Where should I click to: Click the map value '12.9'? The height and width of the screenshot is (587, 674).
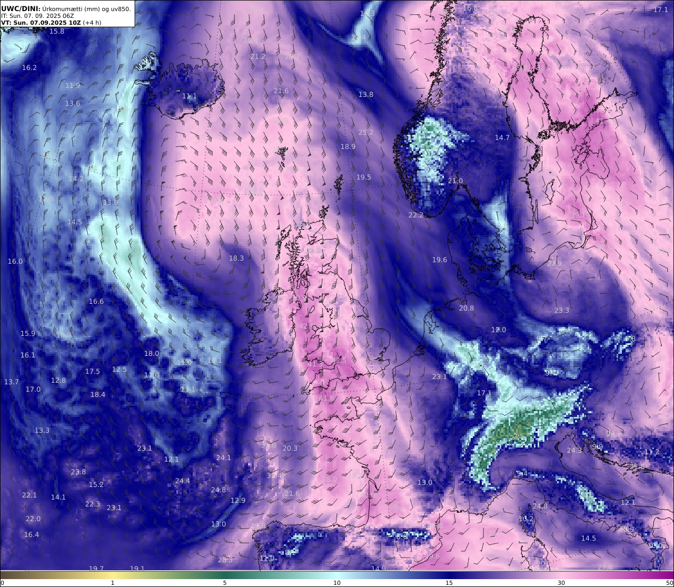238,501
